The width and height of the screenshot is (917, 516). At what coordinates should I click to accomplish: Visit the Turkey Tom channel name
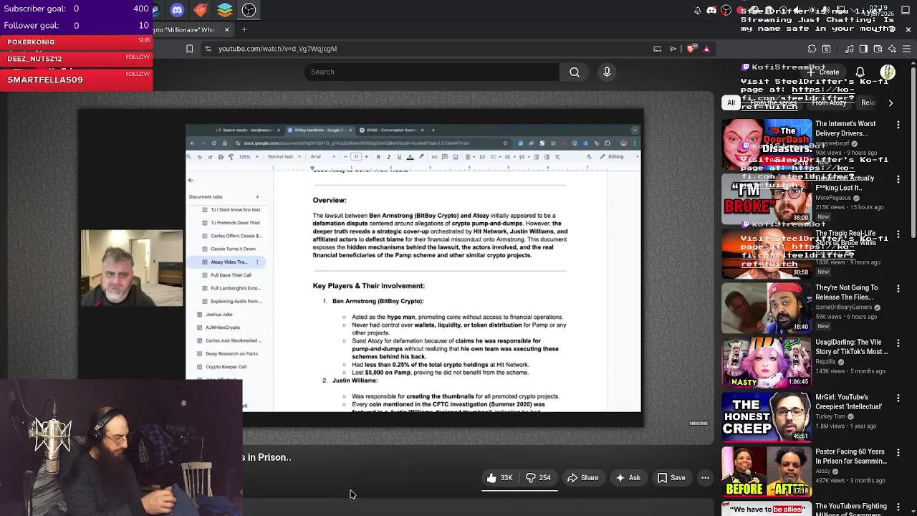(x=831, y=416)
